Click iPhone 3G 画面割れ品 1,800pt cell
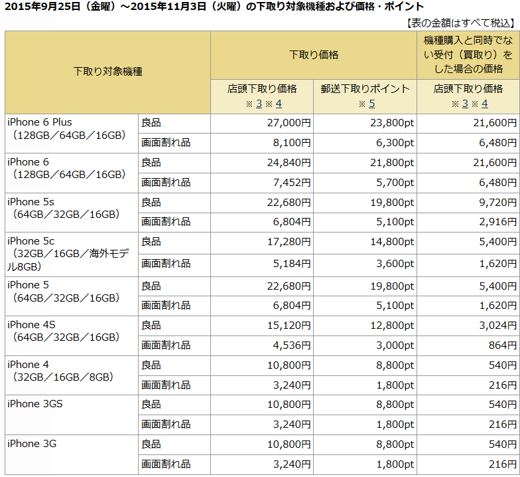Viewport: 520px width, 477px height. [365, 465]
